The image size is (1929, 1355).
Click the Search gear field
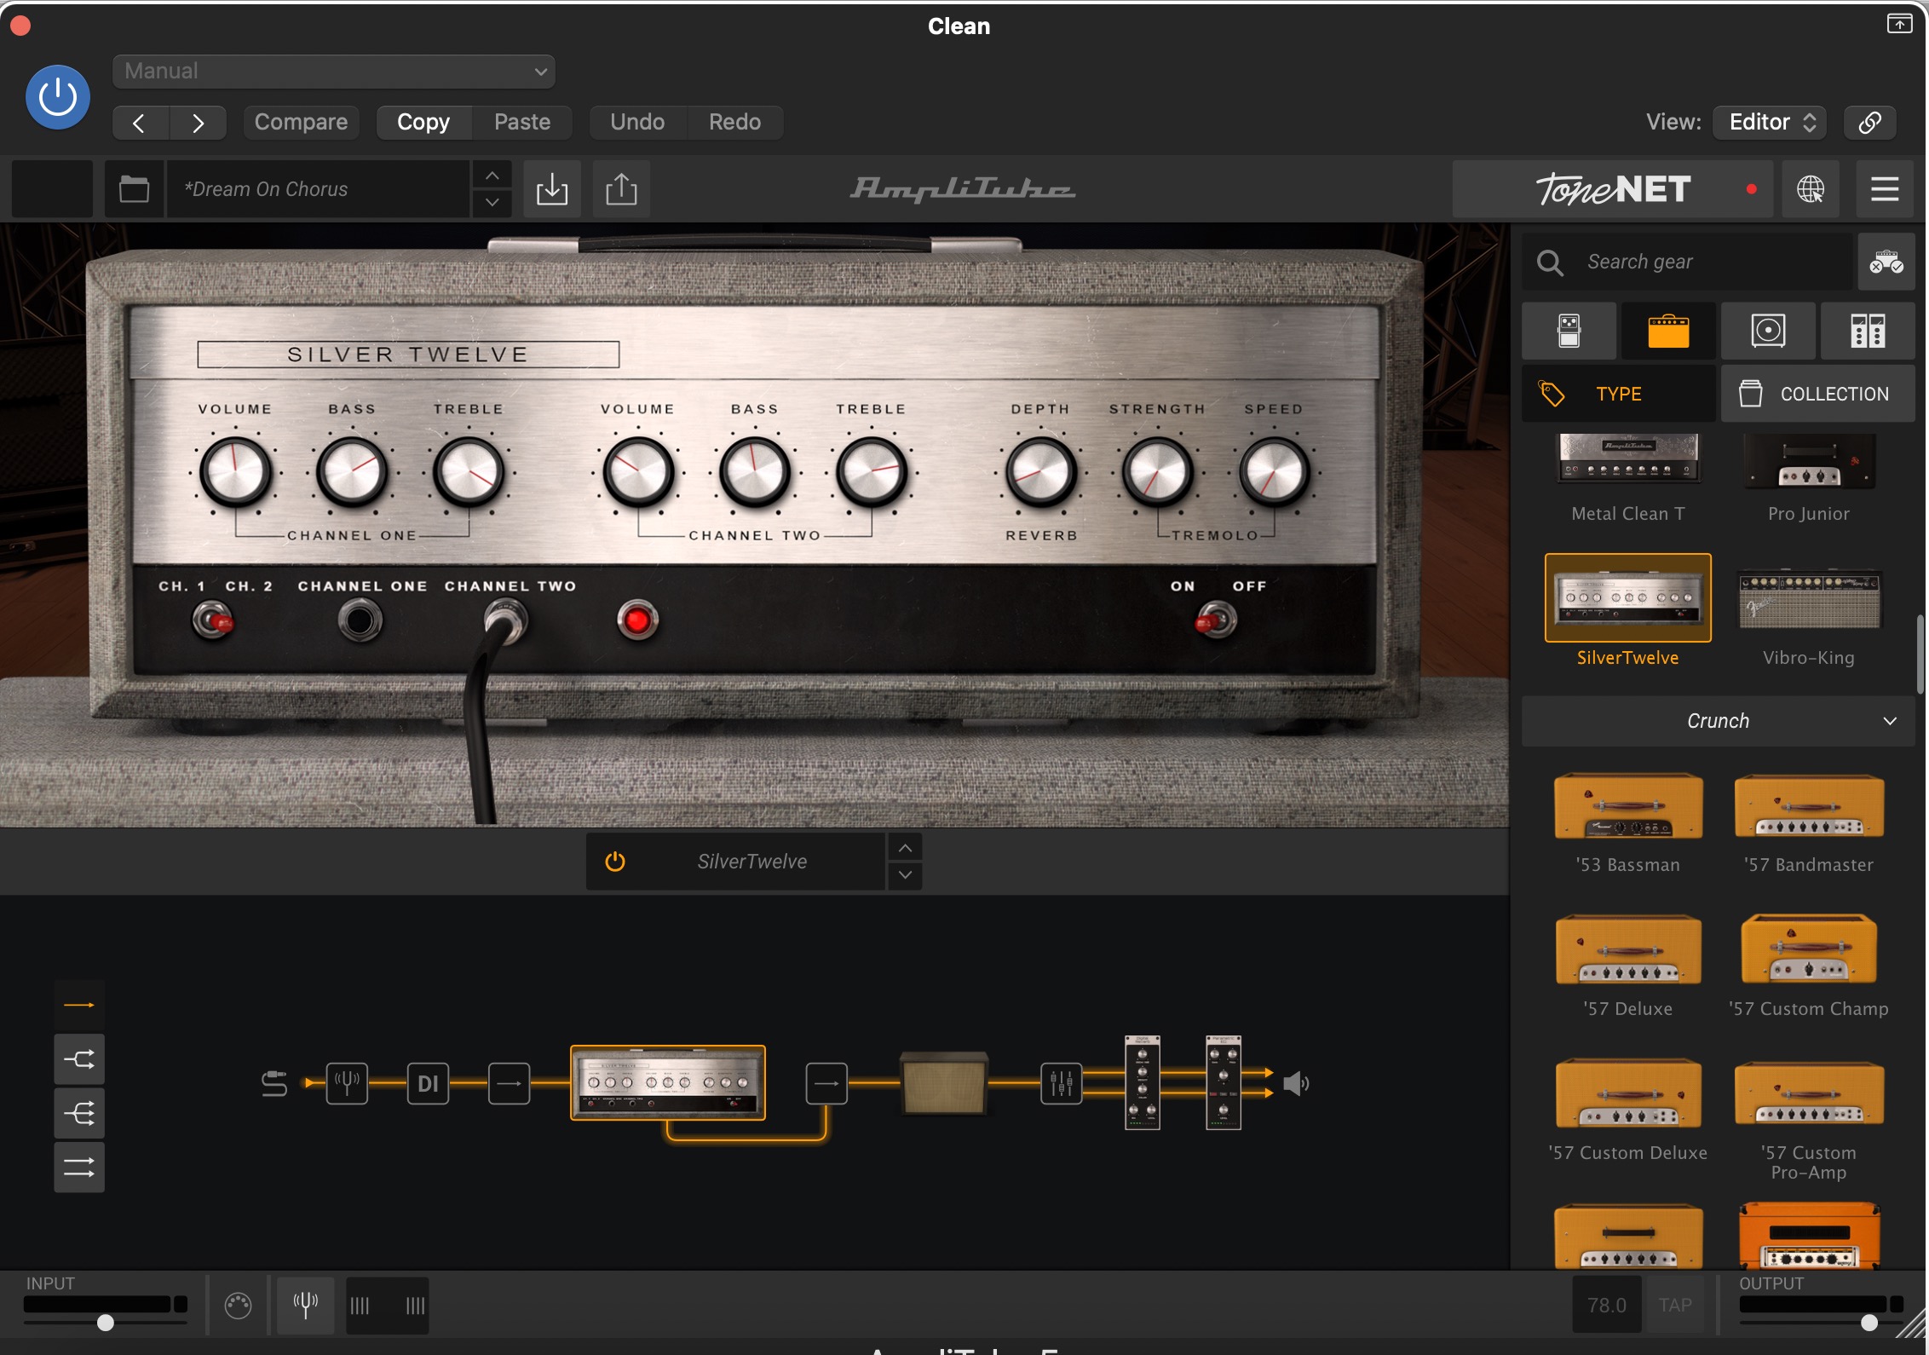click(1687, 262)
